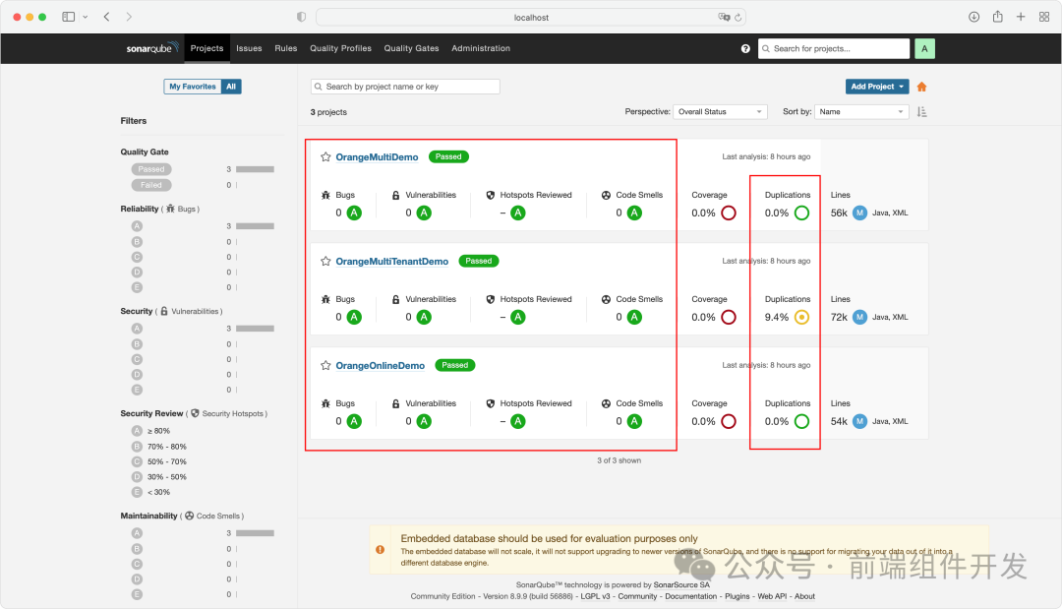
Task: Click OrangeOnlineDemo Bugs rating A badge
Action: (x=354, y=421)
